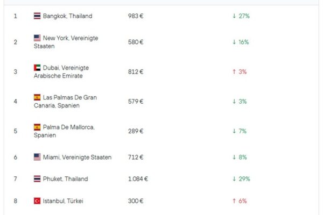Viewport: 323px width, 215px height.
Task: Open Miami, Vereinigte Staaten destination
Action: click(x=77, y=157)
